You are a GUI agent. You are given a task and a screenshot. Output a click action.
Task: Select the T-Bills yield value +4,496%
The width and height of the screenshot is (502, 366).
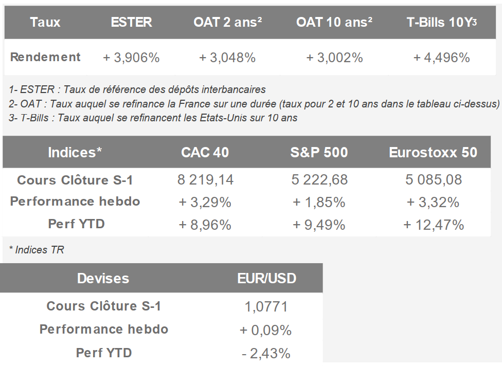point(442,58)
